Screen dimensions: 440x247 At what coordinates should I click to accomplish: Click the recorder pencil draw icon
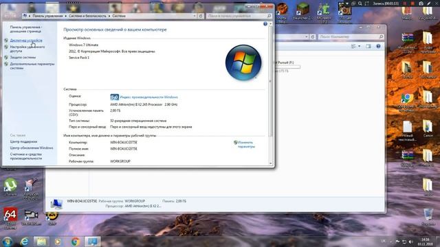point(429,3)
